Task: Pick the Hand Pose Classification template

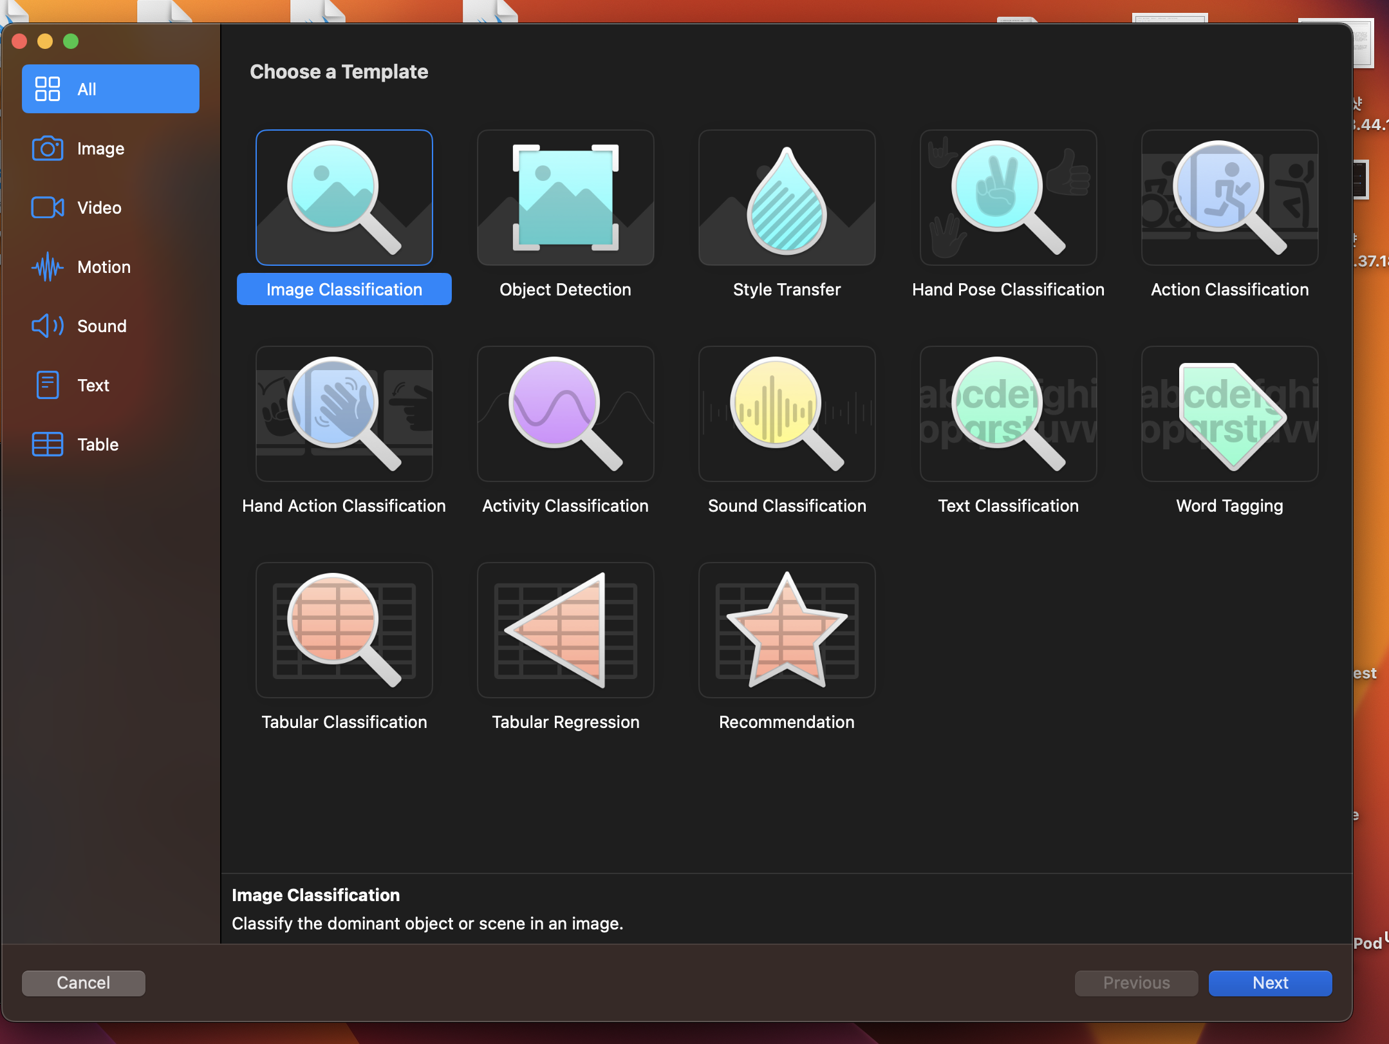Action: click(x=1008, y=198)
